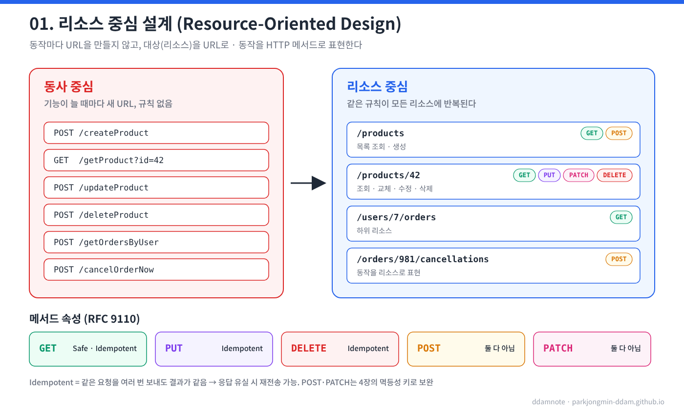Click the '리소스 중심' blue heading
The width and height of the screenshot is (684, 415).
(x=377, y=87)
